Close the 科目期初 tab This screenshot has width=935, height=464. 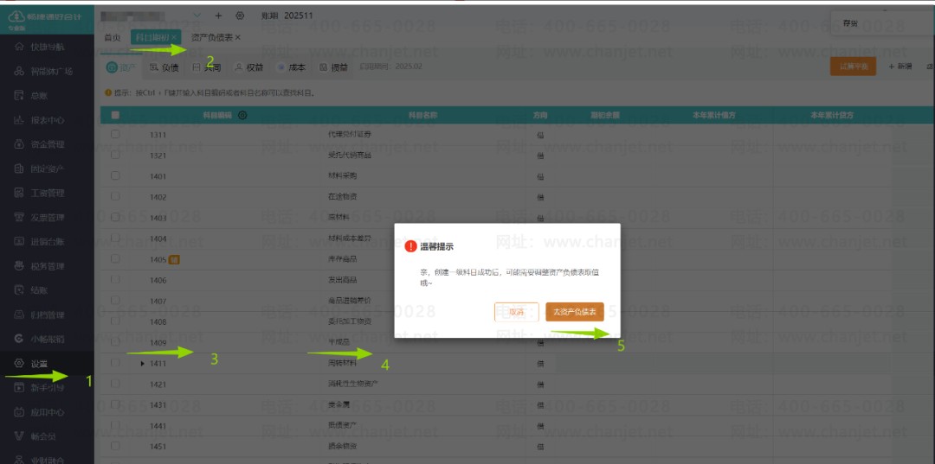[175, 37]
